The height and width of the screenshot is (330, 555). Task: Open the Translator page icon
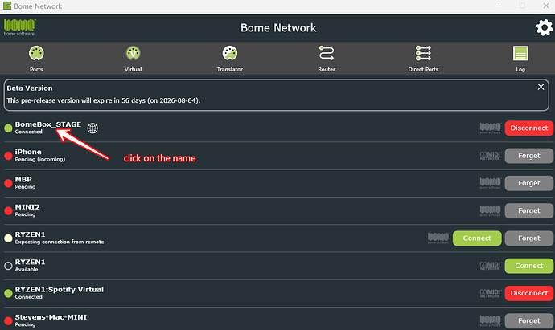(x=230, y=53)
